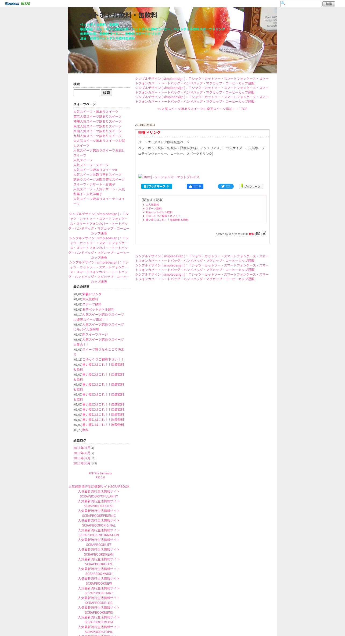
Task: Click the Facebook Like thumbs-up button
Action: point(195,186)
